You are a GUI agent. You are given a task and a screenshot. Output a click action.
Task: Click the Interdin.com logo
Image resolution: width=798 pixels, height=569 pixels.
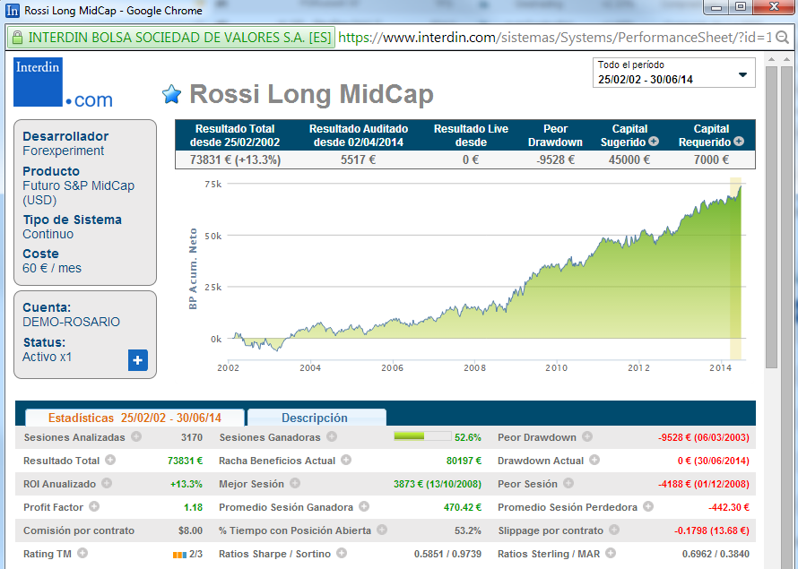(63, 82)
